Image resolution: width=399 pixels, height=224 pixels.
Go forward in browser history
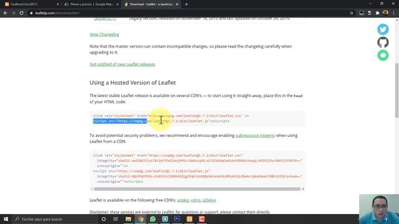[x=13, y=13]
